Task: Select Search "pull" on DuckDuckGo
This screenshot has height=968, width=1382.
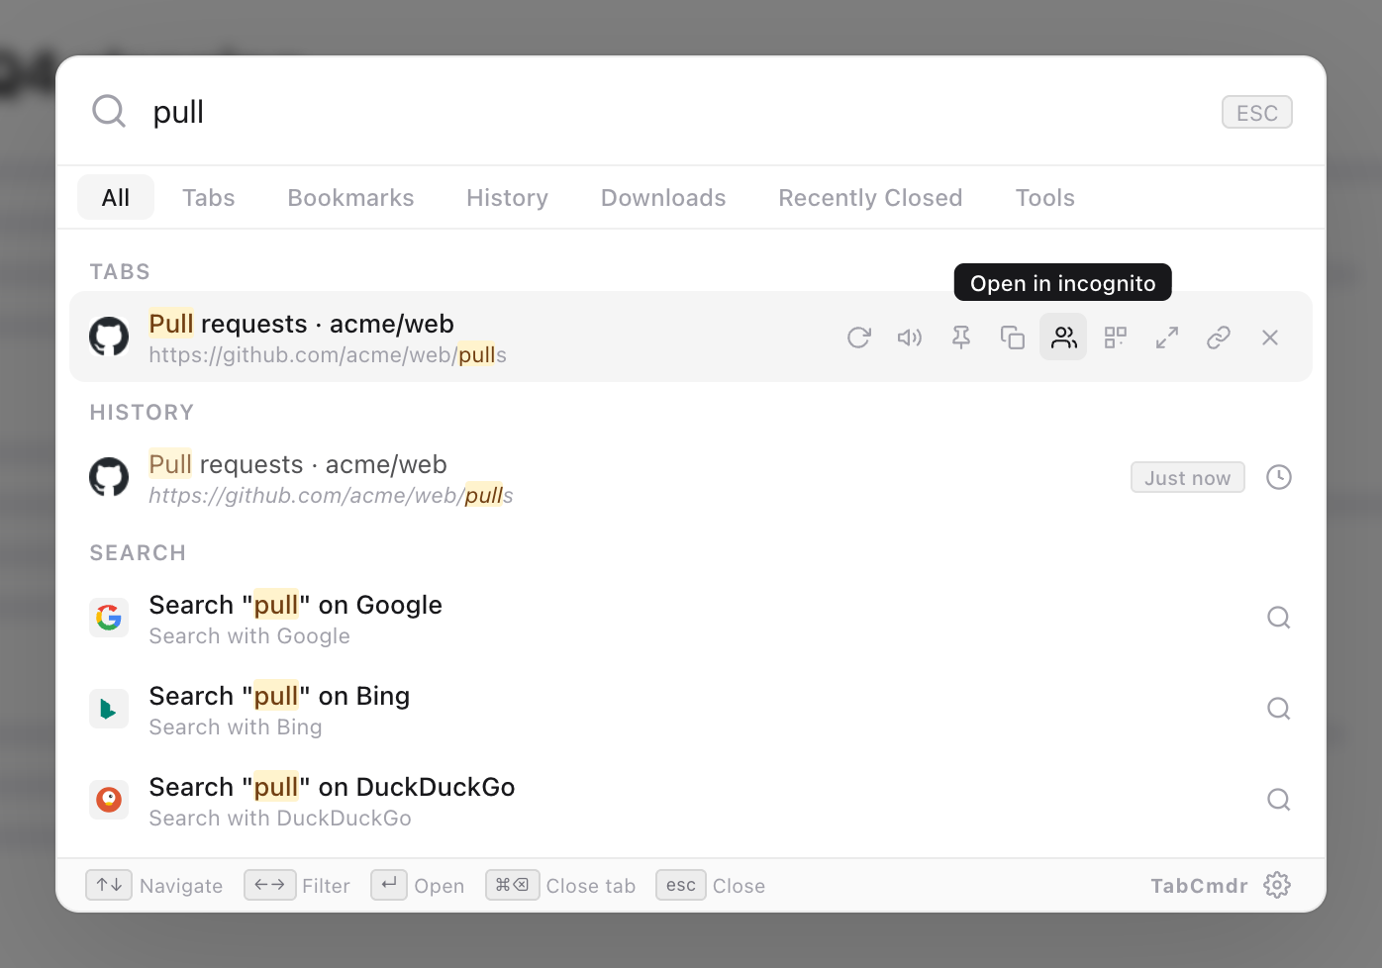Action: pyautogui.click(x=691, y=800)
